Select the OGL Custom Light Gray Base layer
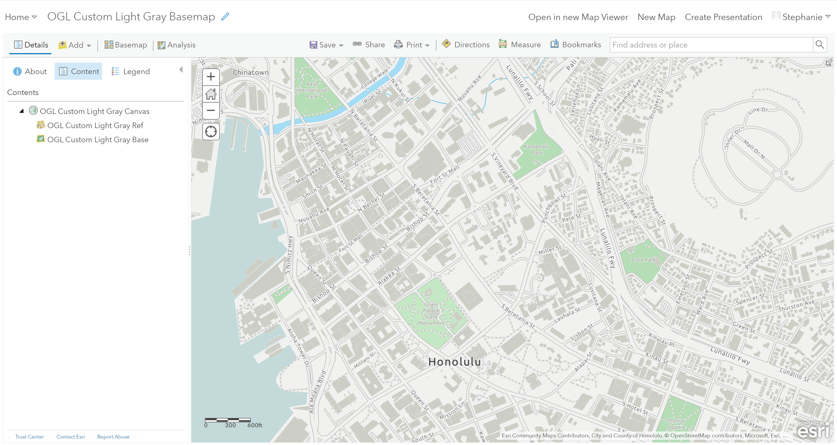 (x=98, y=140)
